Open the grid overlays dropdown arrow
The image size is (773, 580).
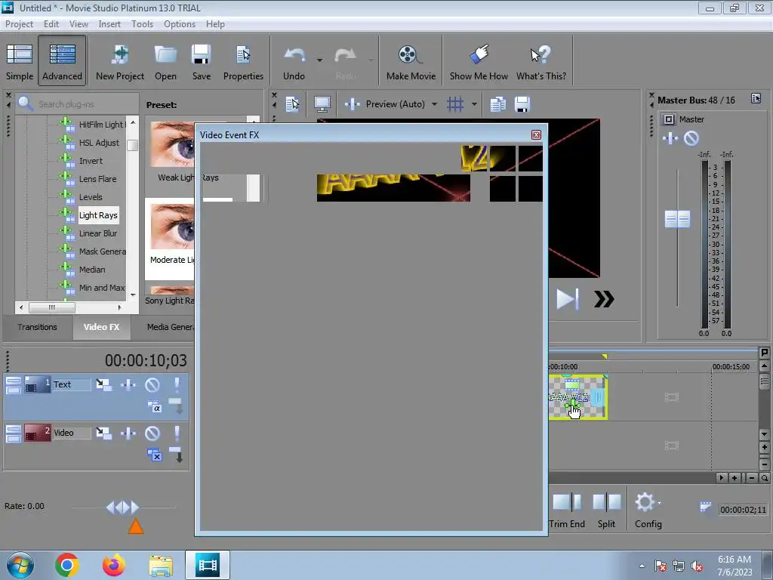tap(474, 104)
